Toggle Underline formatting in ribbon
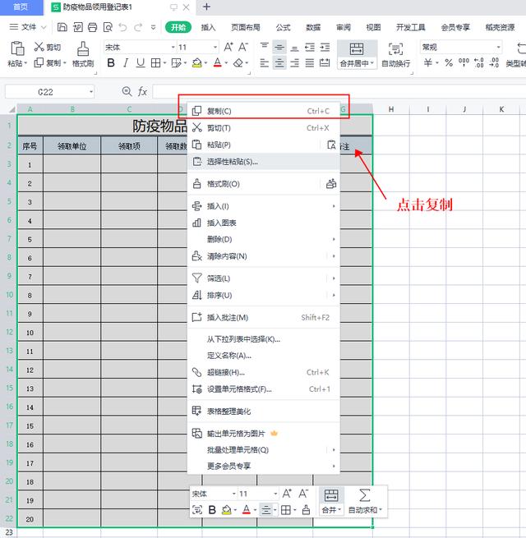This screenshot has height=538, width=526. coord(141,62)
